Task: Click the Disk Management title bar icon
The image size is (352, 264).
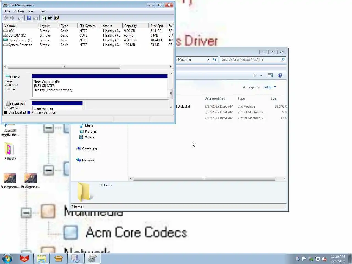Action: click(5, 5)
